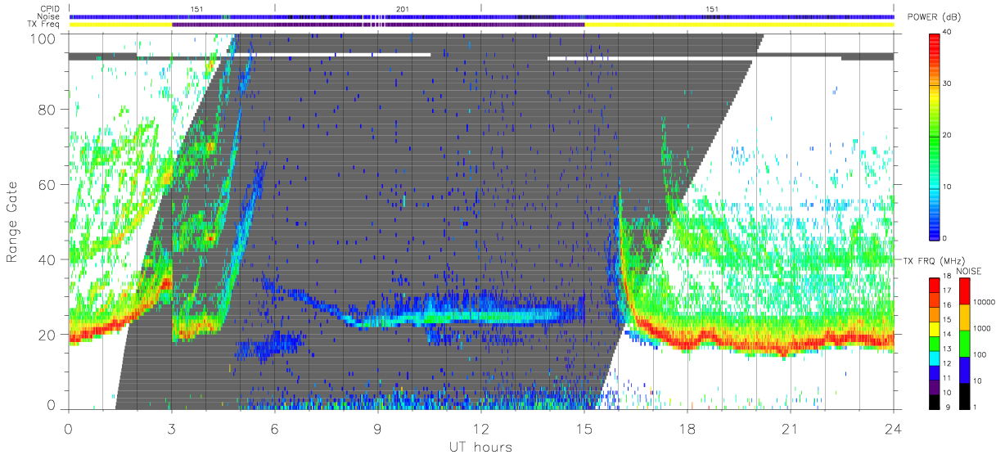Select the "Noise" row label above the plot
Image resolution: width=1005 pixels, height=464 pixels.
pyautogui.click(x=50, y=16)
